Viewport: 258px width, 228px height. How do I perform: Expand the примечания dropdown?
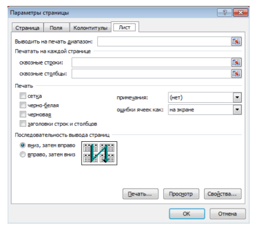[x=237, y=97]
